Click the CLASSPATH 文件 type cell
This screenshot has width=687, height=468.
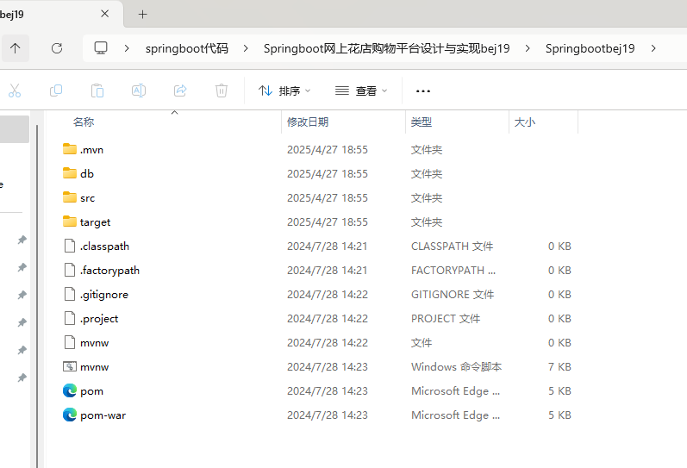pyautogui.click(x=452, y=246)
